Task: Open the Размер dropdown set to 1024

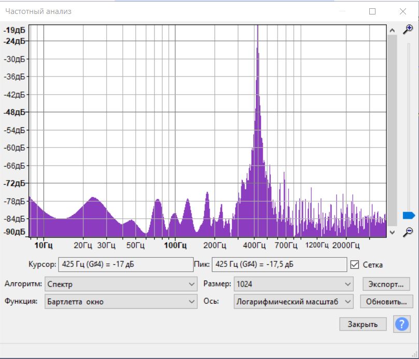Action: (x=293, y=284)
